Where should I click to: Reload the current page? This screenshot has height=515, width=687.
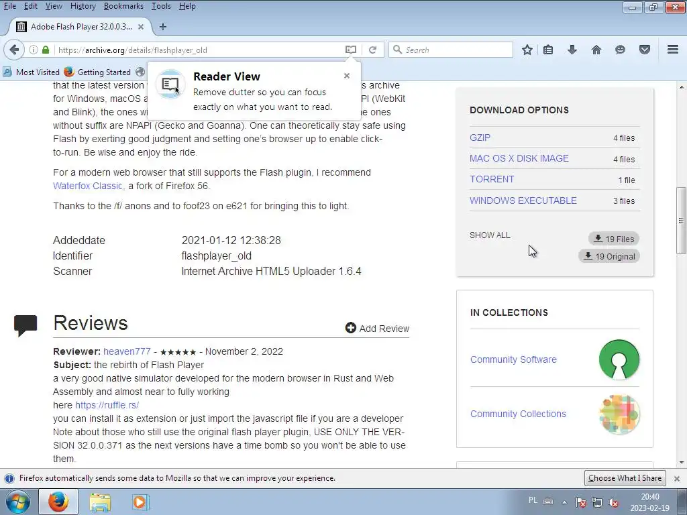point(373,50)
